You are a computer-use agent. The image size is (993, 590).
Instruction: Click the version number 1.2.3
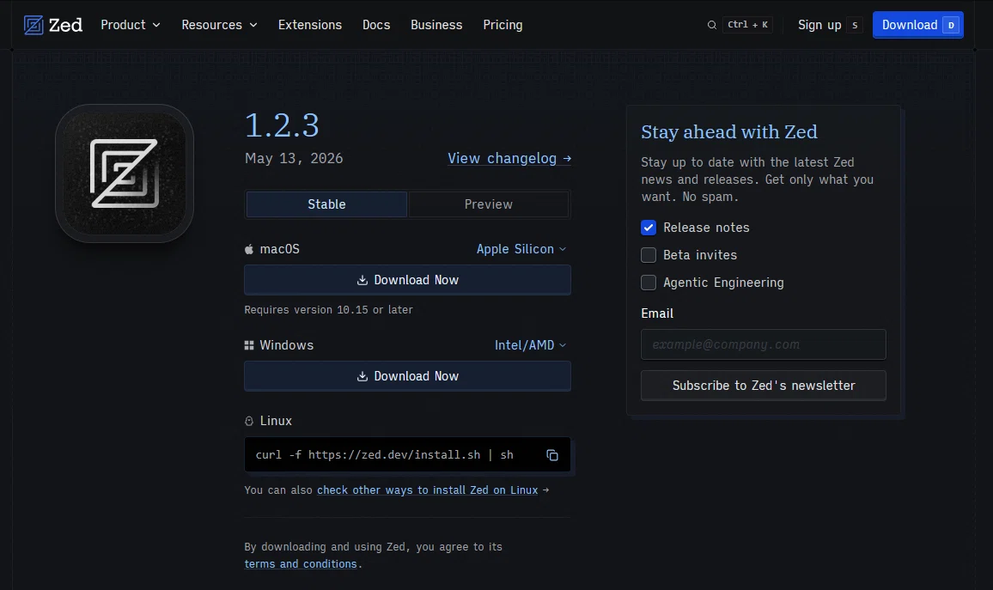282,125
